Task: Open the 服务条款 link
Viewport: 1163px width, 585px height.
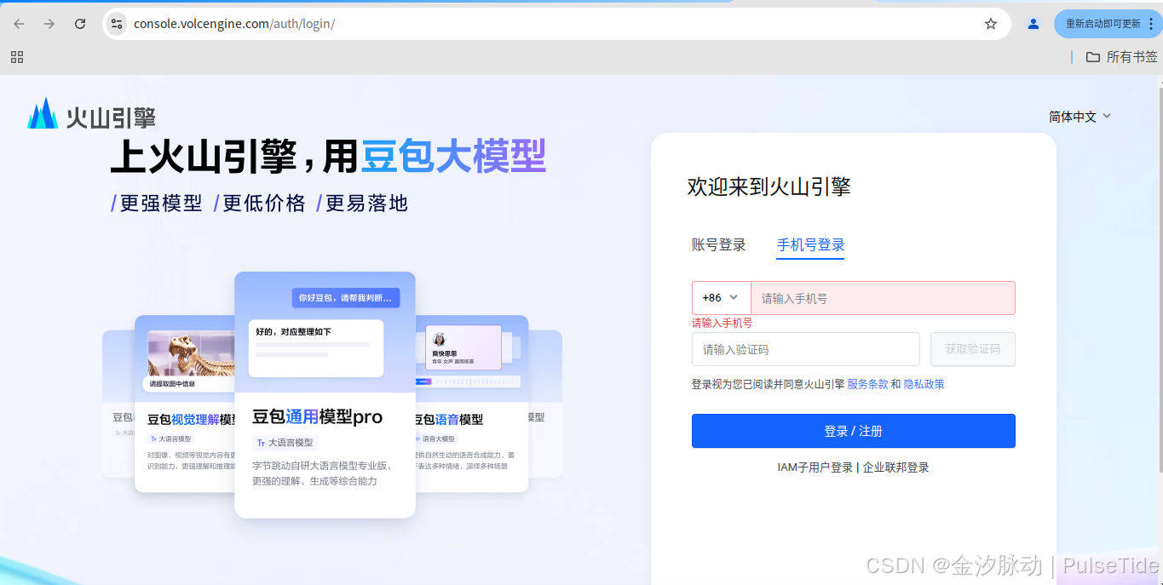Action: (x=867, y=384)
